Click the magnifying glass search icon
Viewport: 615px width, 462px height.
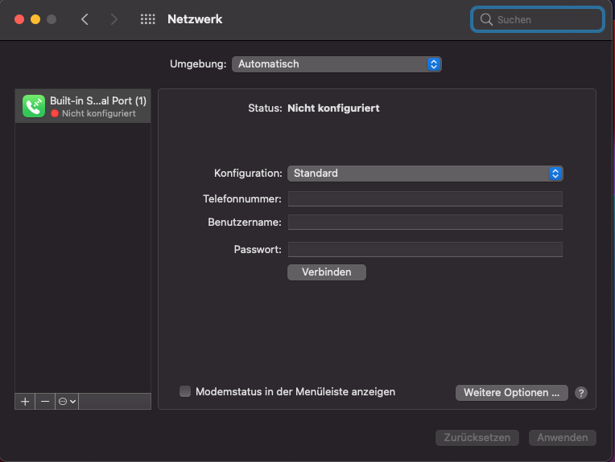click(x=486, y=19)
